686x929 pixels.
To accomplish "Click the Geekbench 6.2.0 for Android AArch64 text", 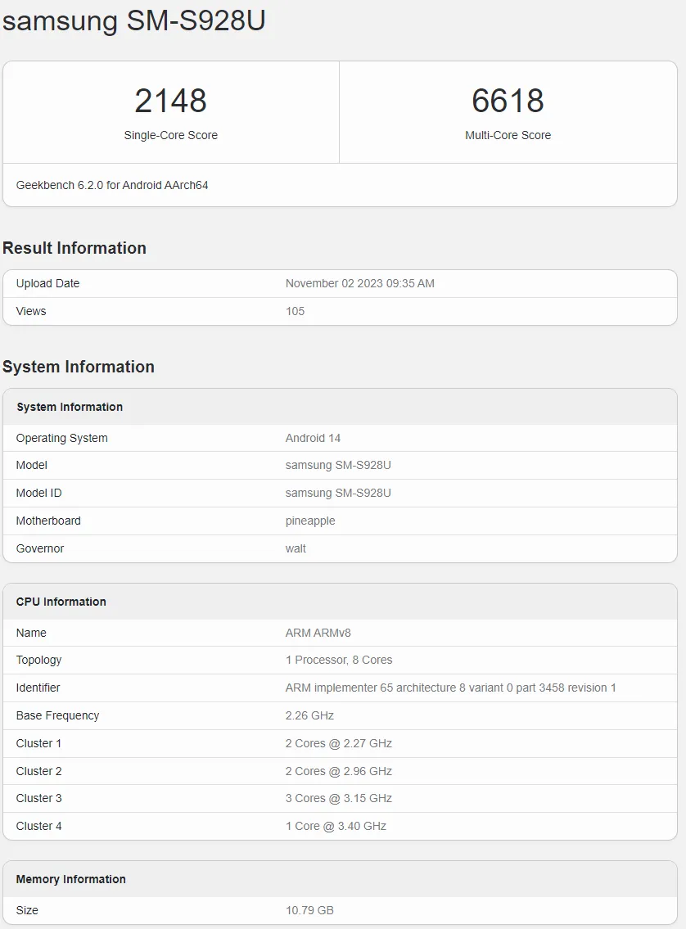I will point(112,185).
